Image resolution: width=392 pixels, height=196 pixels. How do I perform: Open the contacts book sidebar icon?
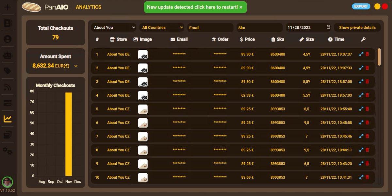[8, 23]
